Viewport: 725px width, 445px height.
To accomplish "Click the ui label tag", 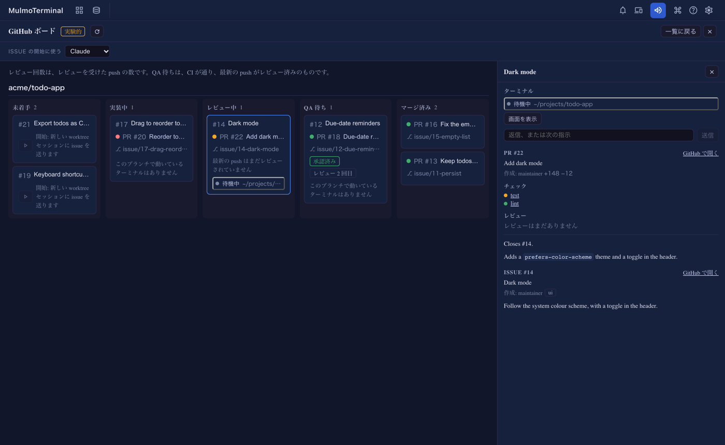I will (x=550, y=293).
